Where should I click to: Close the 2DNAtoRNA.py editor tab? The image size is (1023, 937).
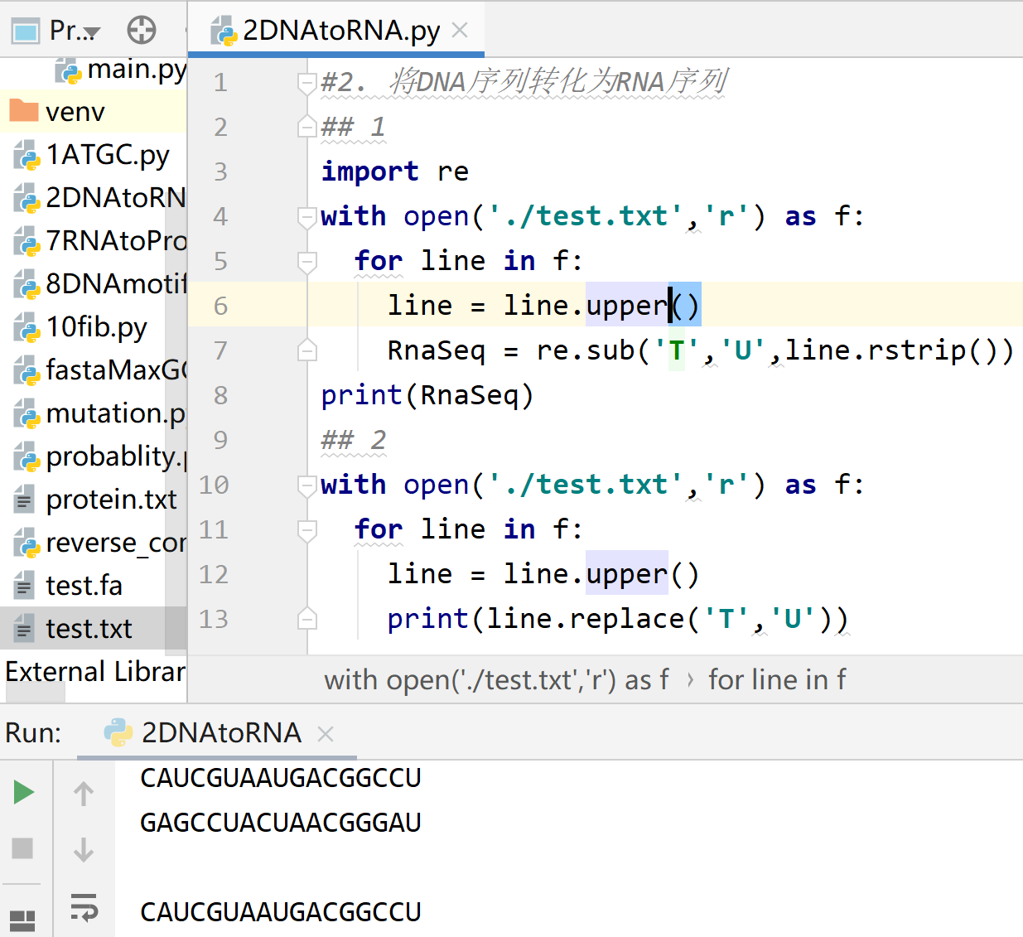click(460, 28)
